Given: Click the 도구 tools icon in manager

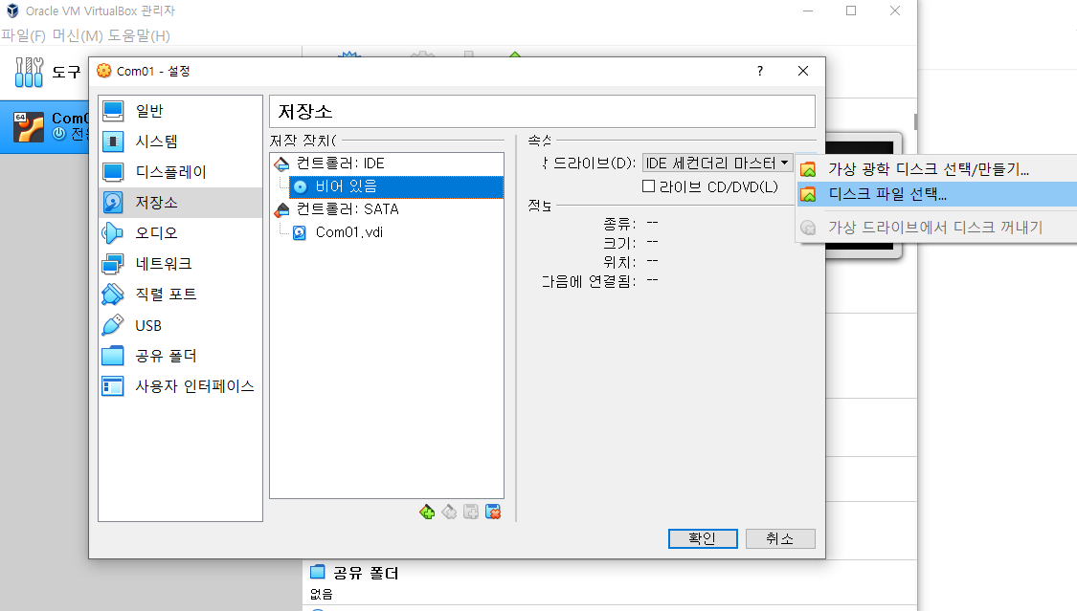Looking at the screenshot, I should [x=29, y=72].
